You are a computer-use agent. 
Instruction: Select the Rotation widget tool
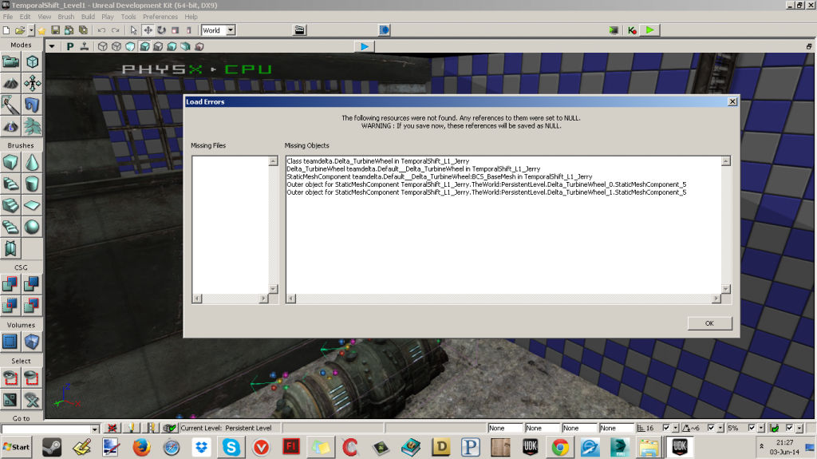pyautogui.click(x=161, y=30)
